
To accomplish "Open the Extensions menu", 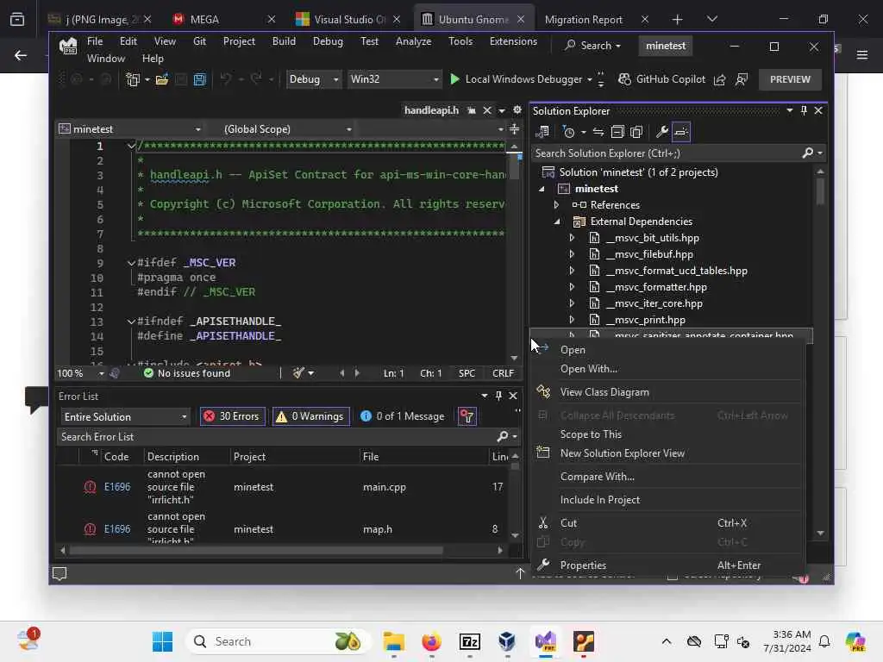I will point(513,41).
